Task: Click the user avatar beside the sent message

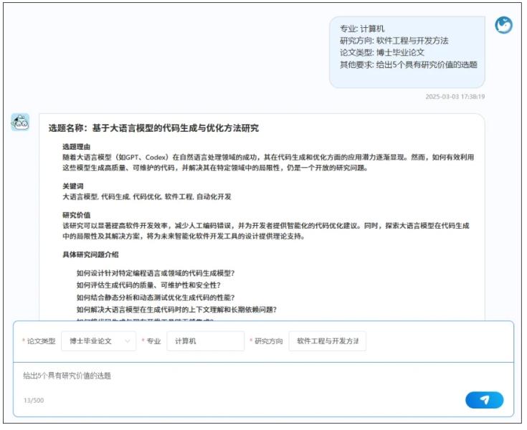Action: [503, 25]
